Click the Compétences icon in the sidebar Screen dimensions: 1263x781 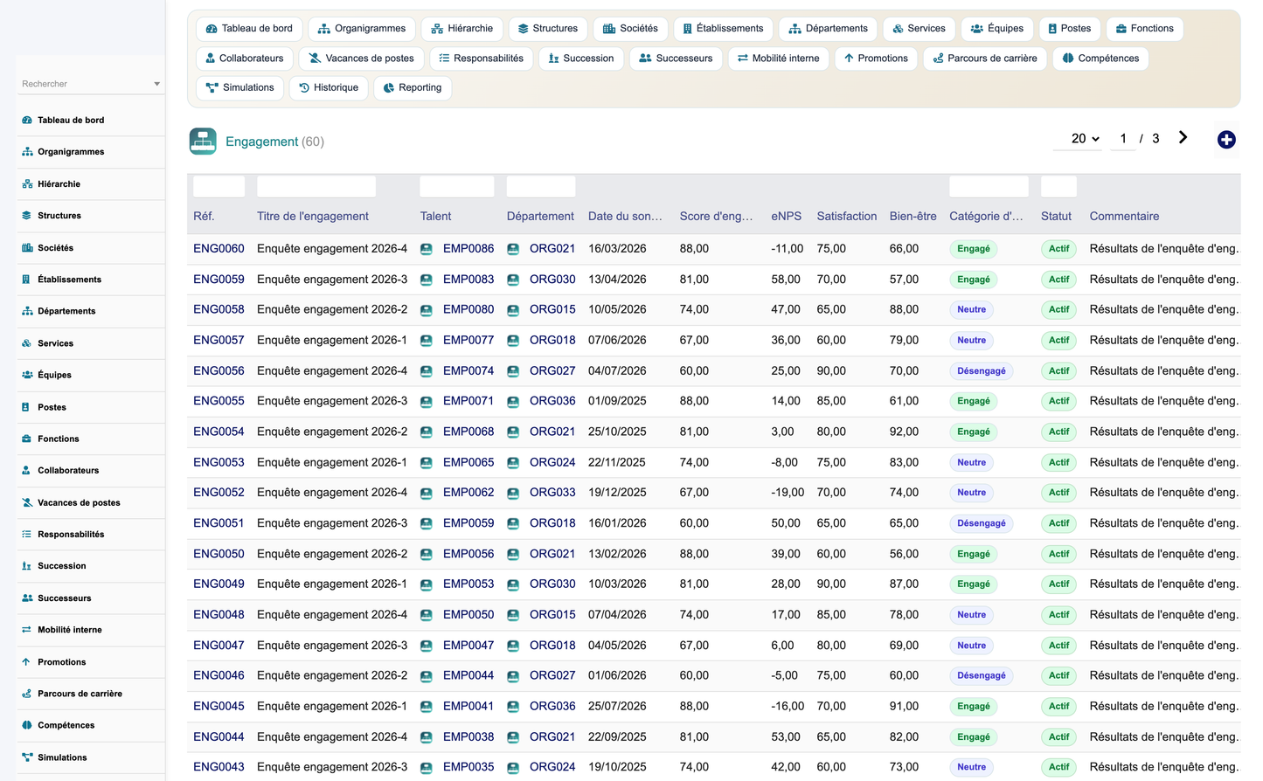coord(27,725)
